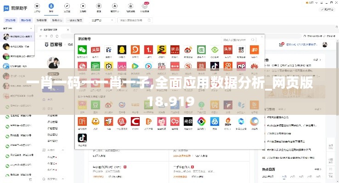Click the account grouping toolbar button
The height and width of the screenshot is (183, 339).
(57, 20)
